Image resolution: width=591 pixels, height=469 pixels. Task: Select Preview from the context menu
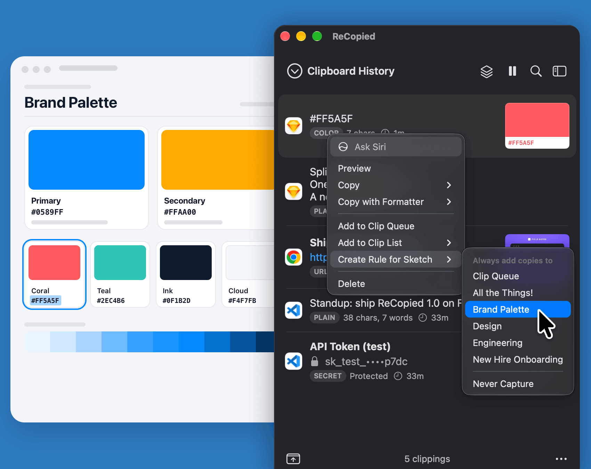tap(396, 168)
